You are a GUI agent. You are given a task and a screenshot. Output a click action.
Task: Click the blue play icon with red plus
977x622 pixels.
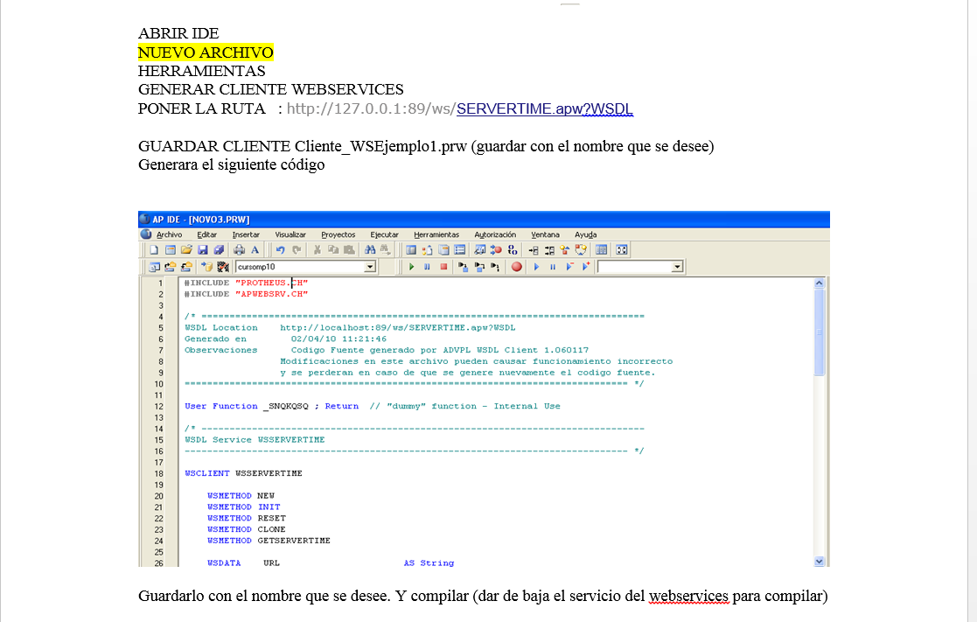586,266
